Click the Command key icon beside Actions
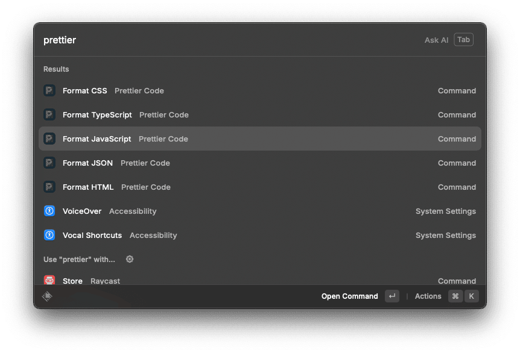Viewport: 520px width, 353px height. (455, 296)
